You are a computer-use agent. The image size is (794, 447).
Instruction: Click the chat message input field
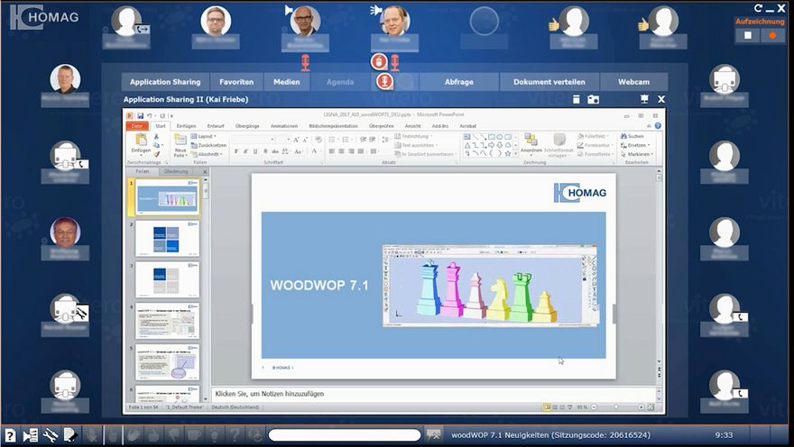(345, 435)
